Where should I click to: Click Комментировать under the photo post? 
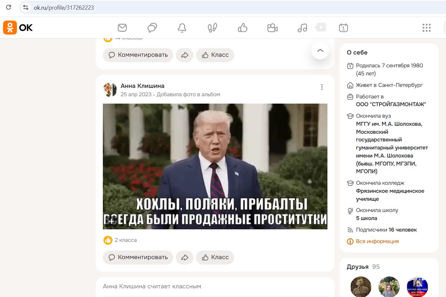[x=138, y=257]
